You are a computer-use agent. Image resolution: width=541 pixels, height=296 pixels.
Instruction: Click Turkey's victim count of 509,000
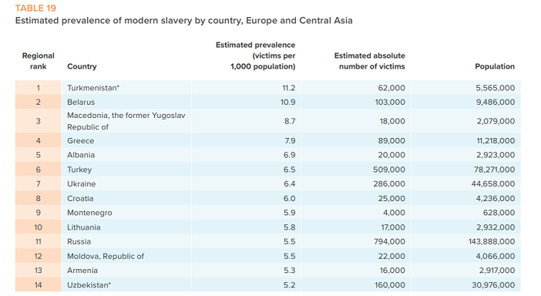pyautogui.click(x=389, y=170)
